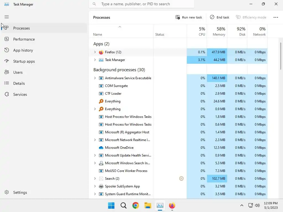Viewport: 283px width, 212px height.
Task: Sort by Network column header
Action: coord(257,31)
